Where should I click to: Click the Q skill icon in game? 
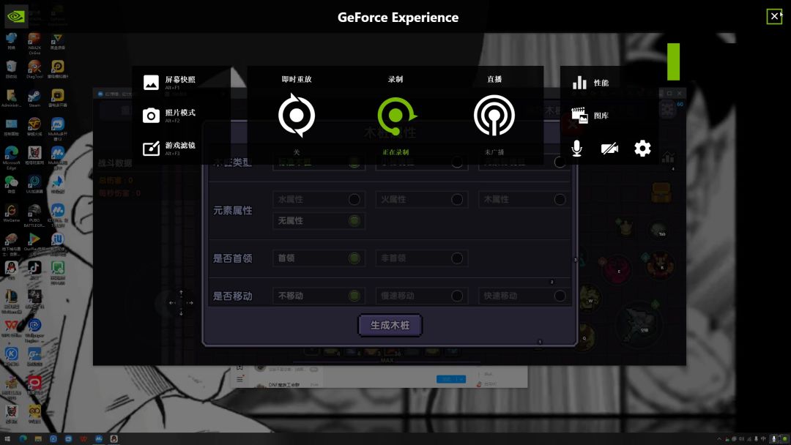584,336
